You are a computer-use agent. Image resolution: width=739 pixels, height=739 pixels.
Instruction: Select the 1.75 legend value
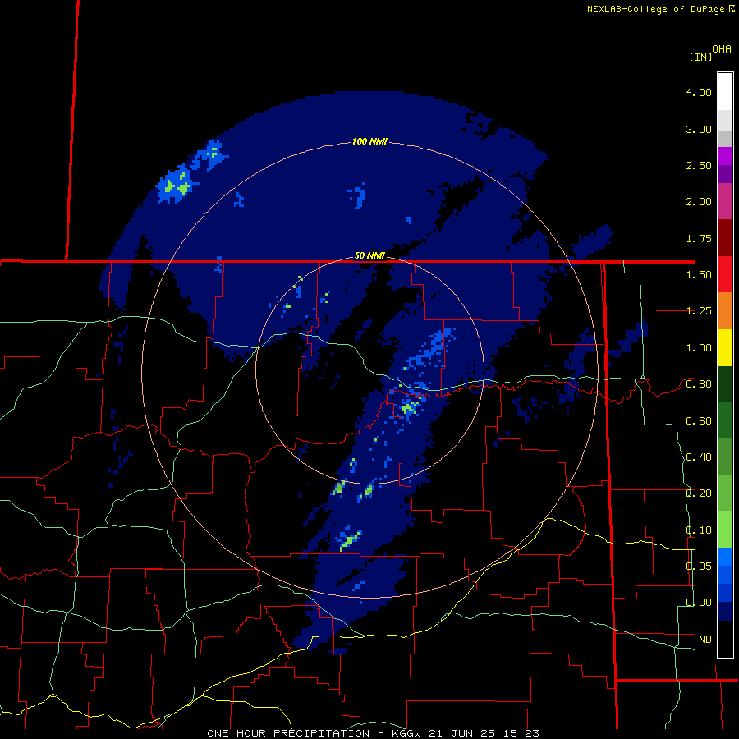point(699,238)
